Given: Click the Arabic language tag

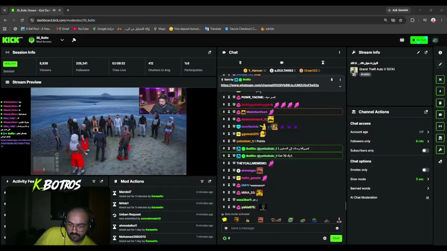Looking at the screenshot, I should [365, 74].
